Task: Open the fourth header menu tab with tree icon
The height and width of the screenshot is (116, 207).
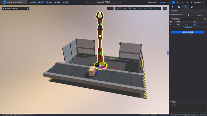Action: pyautogui.click(x=57, y=2)
